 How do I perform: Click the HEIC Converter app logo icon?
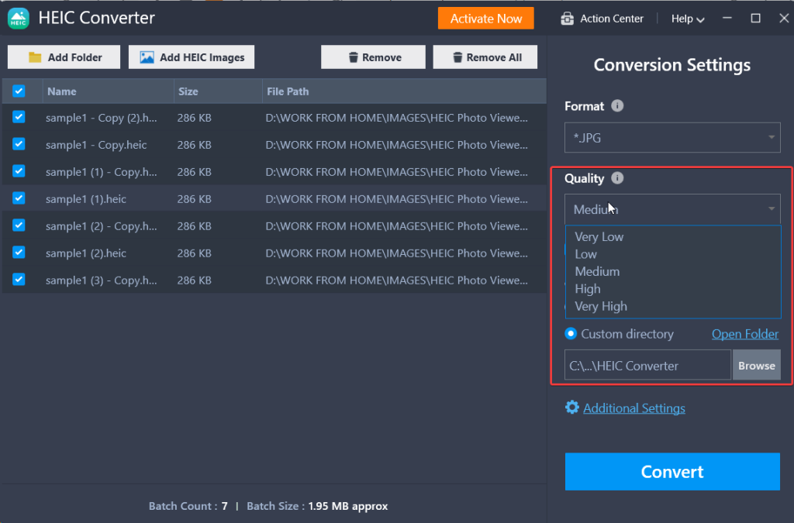click(x=19, y=19)
